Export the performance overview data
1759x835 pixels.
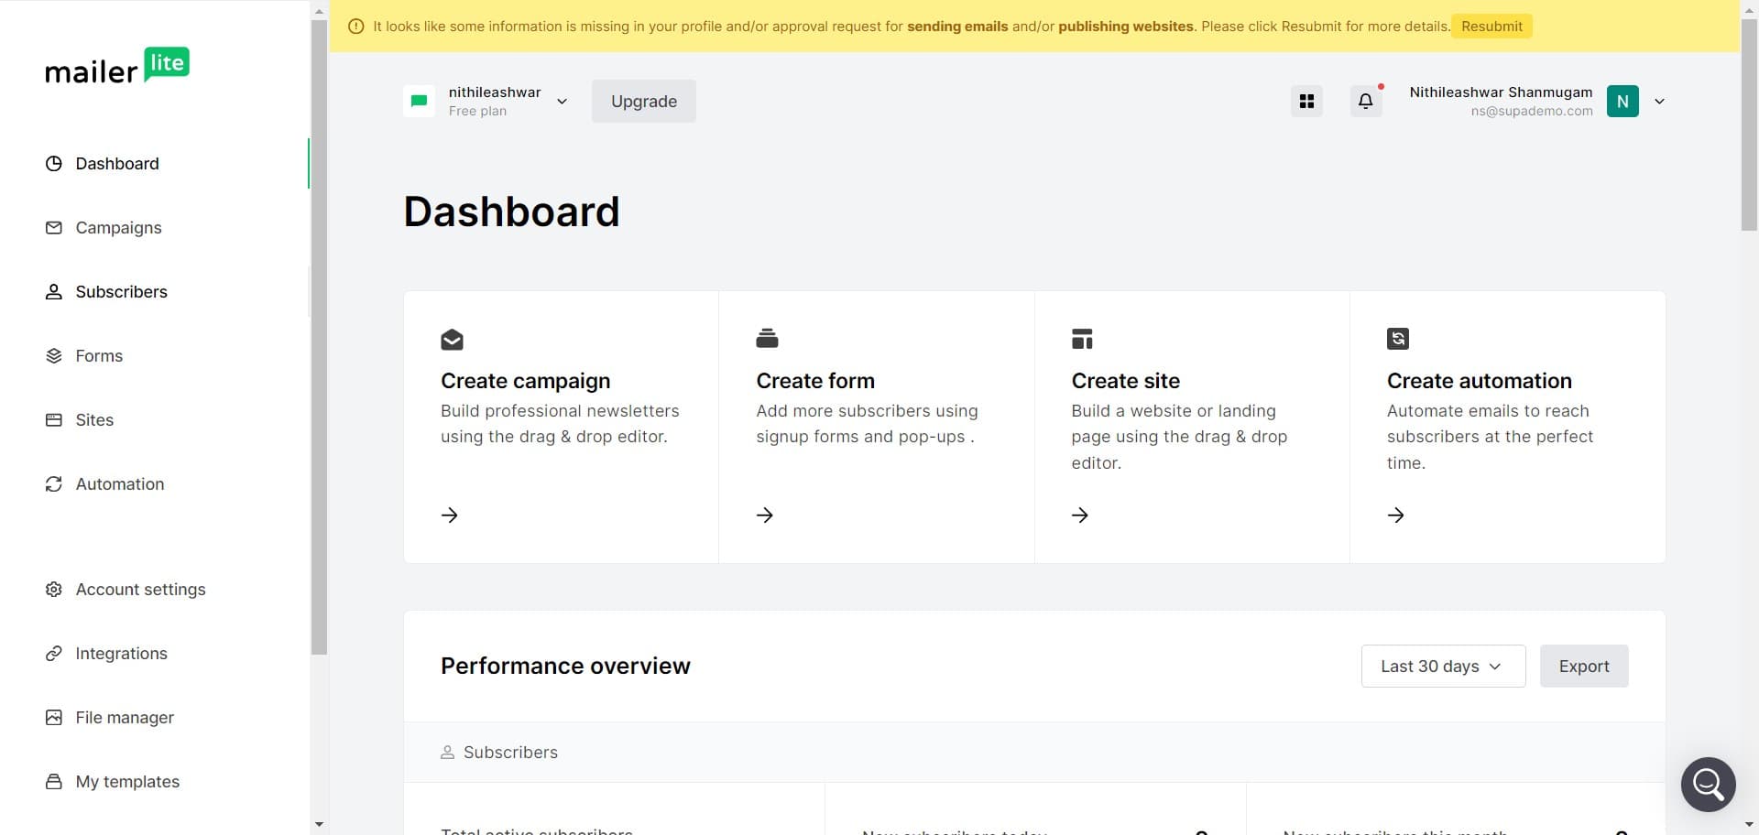[1584, 666]
